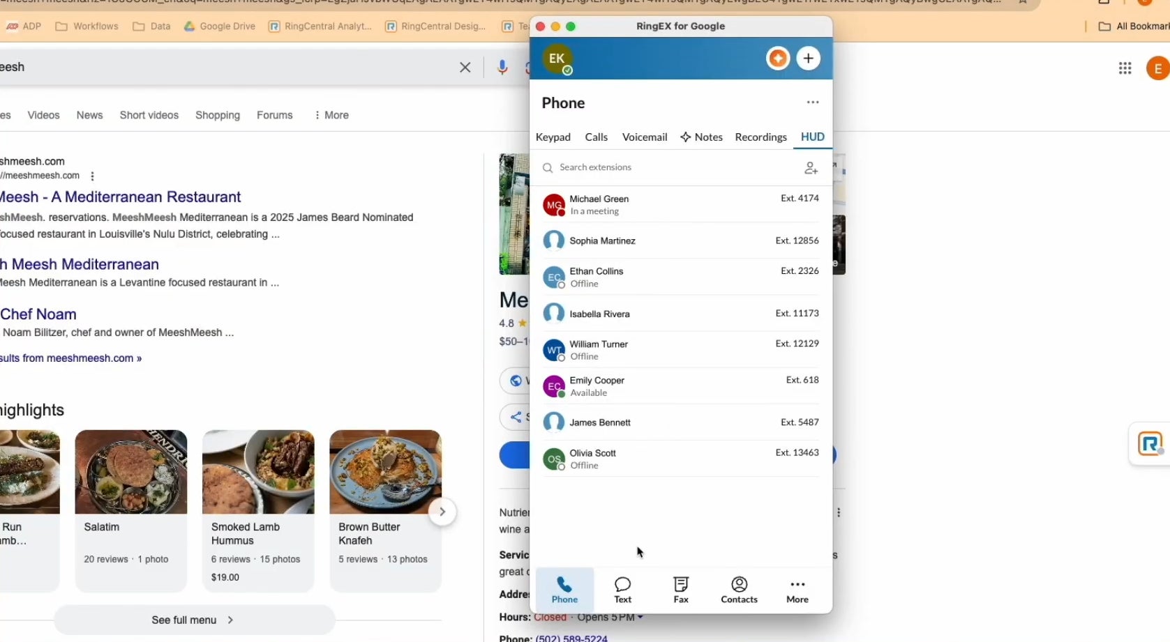Click the voice search microphone icon
The height and width of the screenshot is (642, 1170).
click(502, 67)
